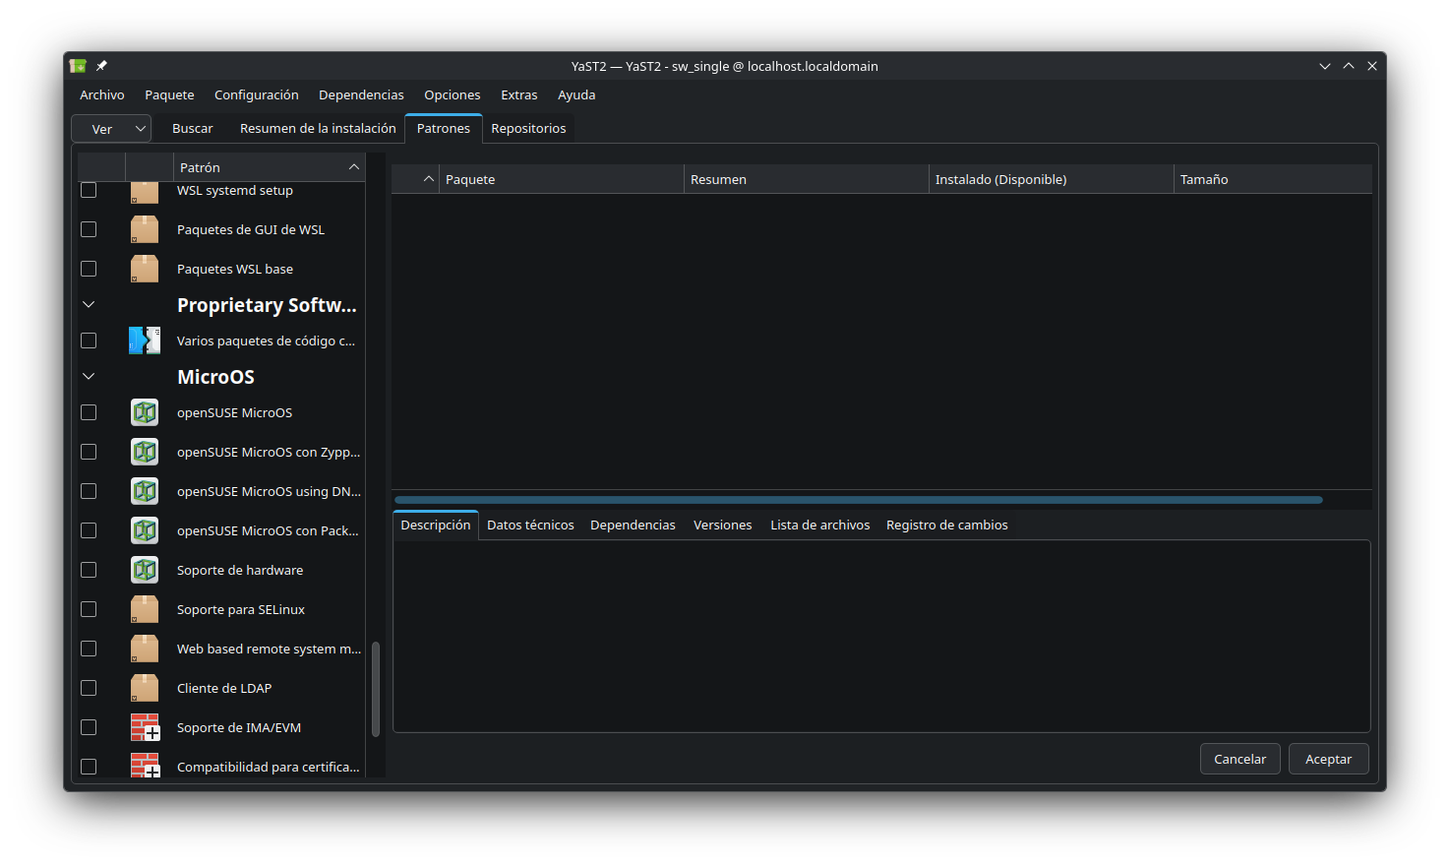The height and width of the screenshot is (867, 1450).
Task: Click the Paquetes WSL base box icon
Action: (x=145, y=269)
